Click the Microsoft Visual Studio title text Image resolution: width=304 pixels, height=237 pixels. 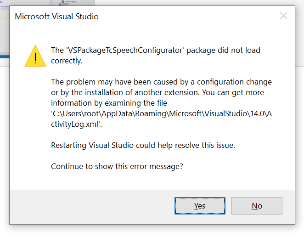56,17
